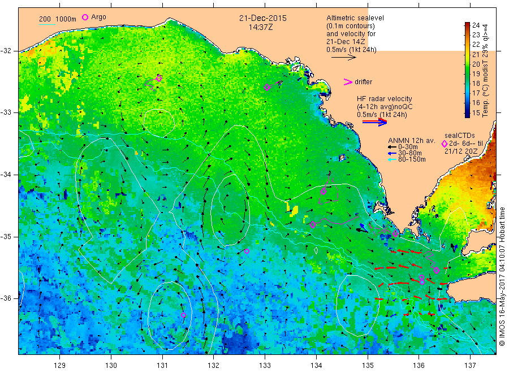The image size is (509, 373).
Task: Click the longitude axis label 137
Action: tap(471, 366)
